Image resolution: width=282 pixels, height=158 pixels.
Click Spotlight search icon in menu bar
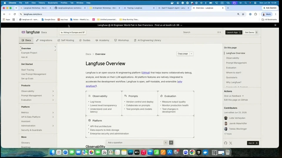click(x=246, y=3)
